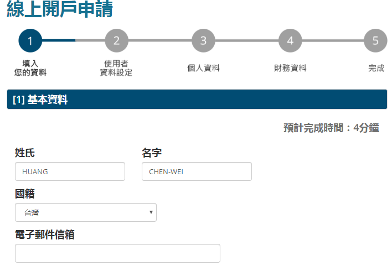Viewport: 392px width, 266px height.
Task: Click step 4 circle for 財務資料
Action: [290, 40]
